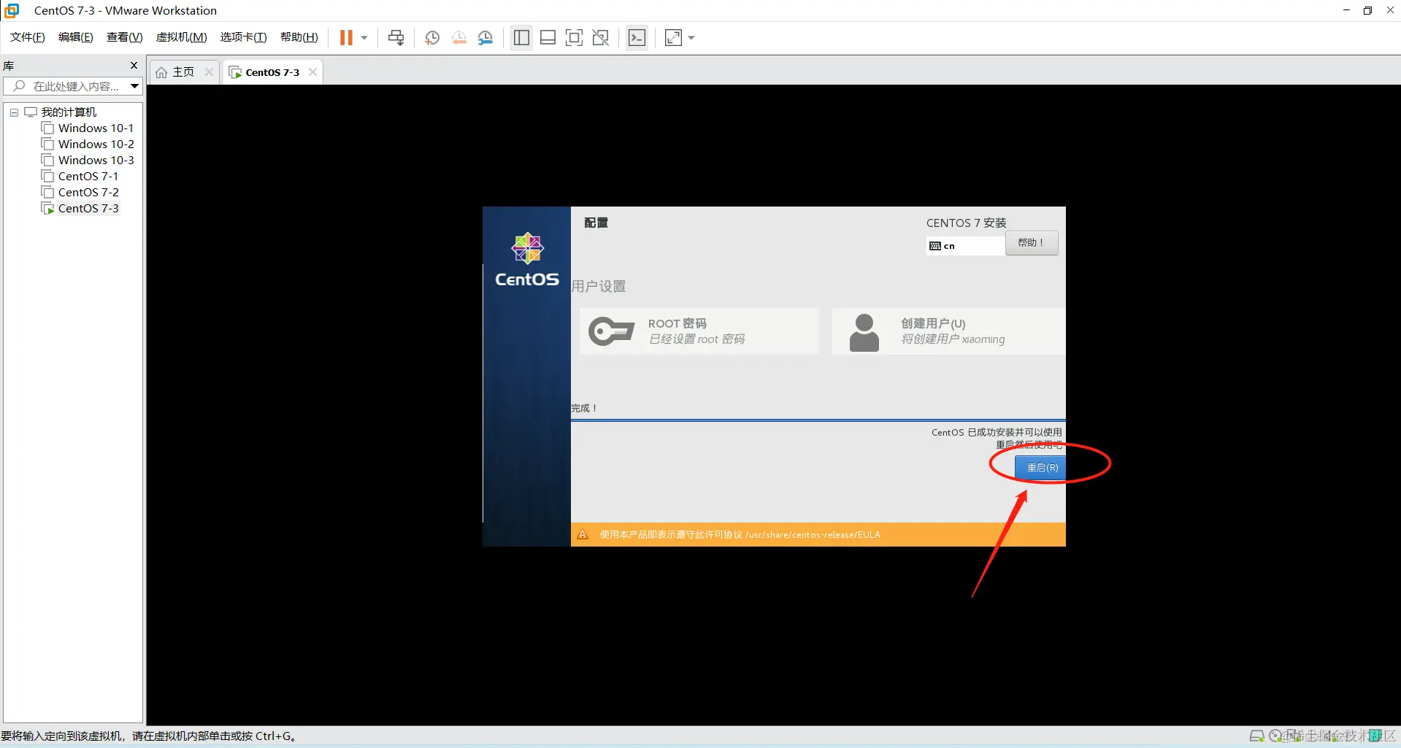
Task: Enter full screen mode icon
Action: pyautogui.click(x=575, y=38)
